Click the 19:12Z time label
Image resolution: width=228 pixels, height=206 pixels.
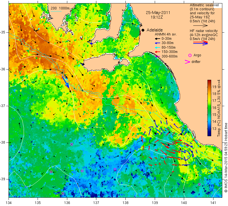pos(157,17)
